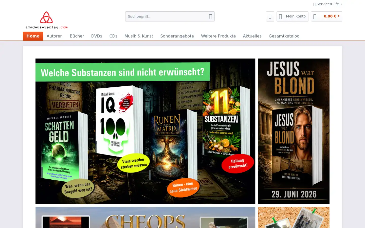Viewport: 365px width, 228px height.
Task: Open the Autoren menu
Action: 54,36
